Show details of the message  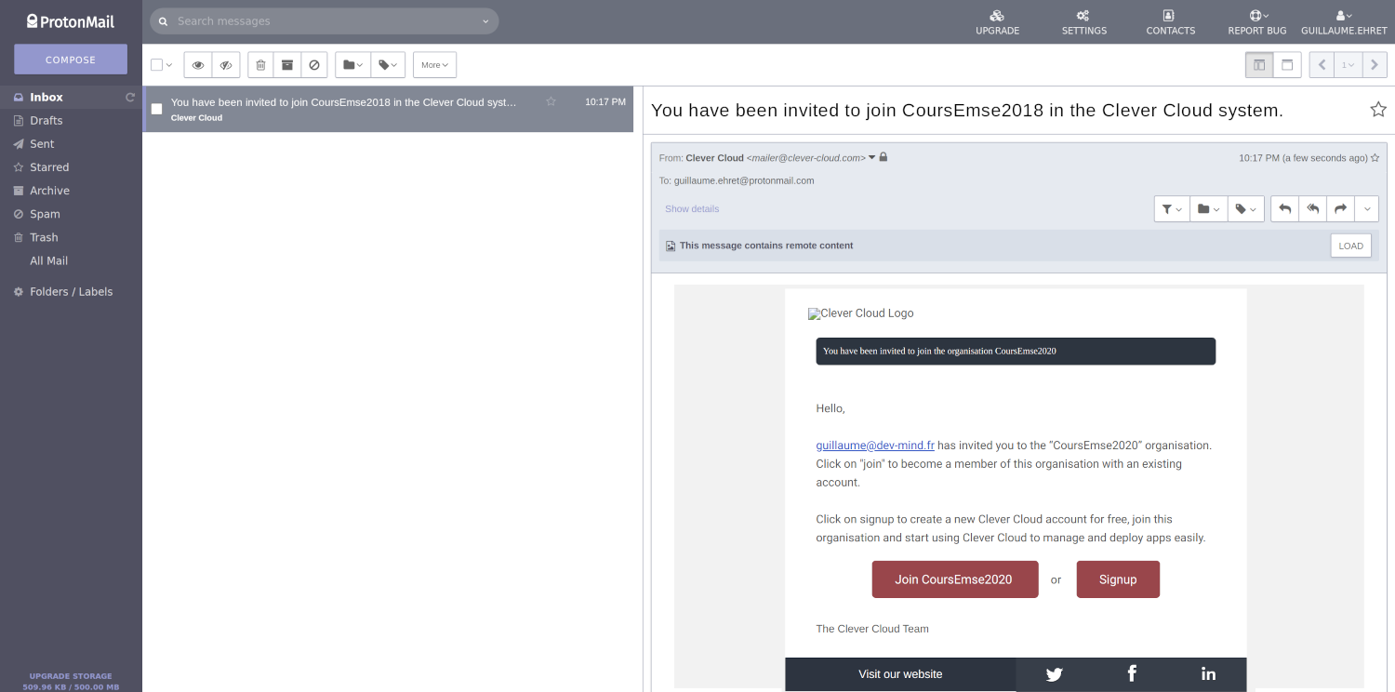[x=692, y=208]
